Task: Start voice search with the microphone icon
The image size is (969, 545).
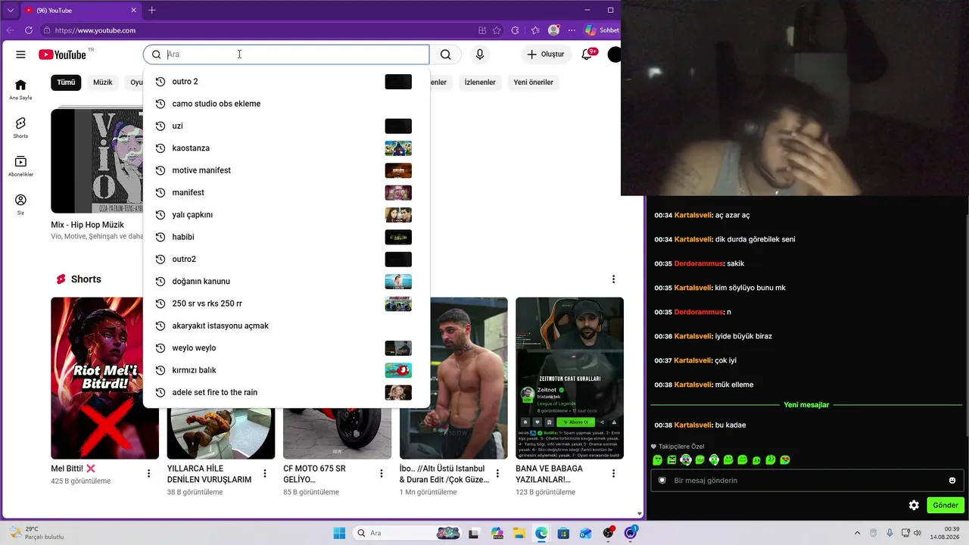Action: 479,54
